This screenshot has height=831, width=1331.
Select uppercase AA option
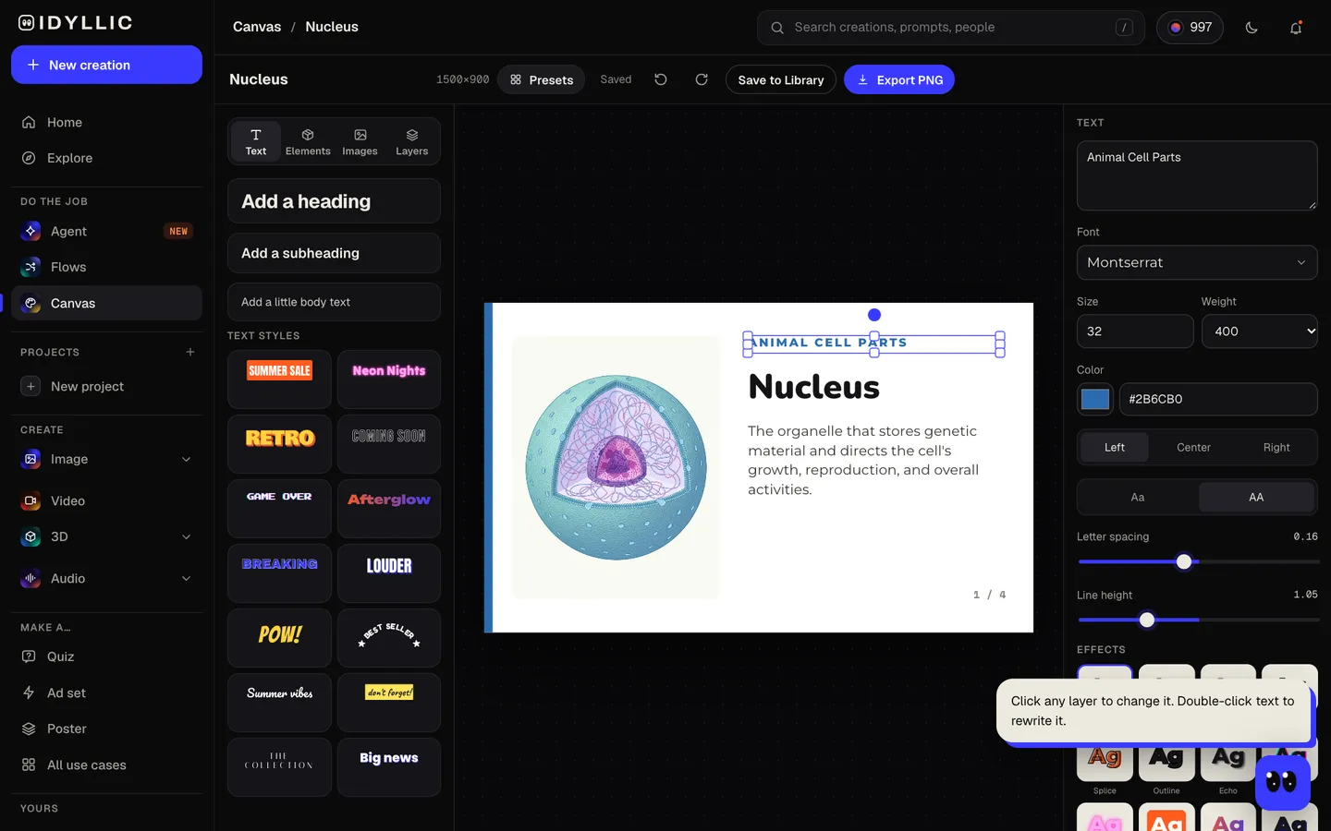(x=1256, y=497)
